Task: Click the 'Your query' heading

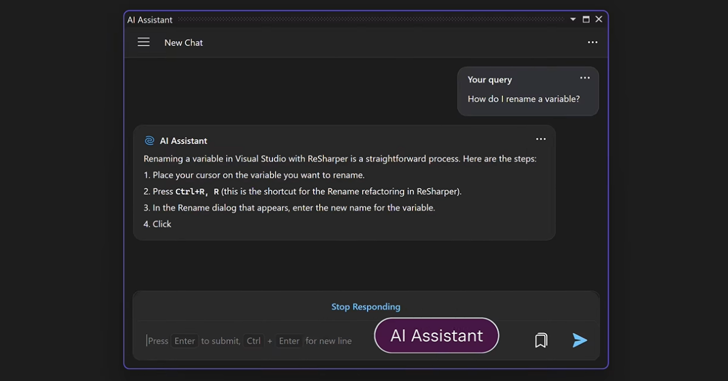Action: point(490,79)
